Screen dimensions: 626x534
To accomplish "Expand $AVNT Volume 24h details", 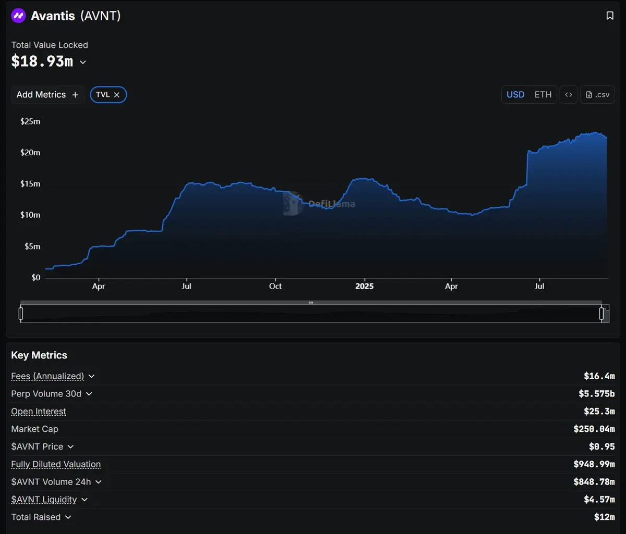I will [x=99, y=482].
